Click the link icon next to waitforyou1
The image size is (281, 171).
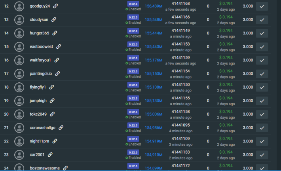pos(57,60)
